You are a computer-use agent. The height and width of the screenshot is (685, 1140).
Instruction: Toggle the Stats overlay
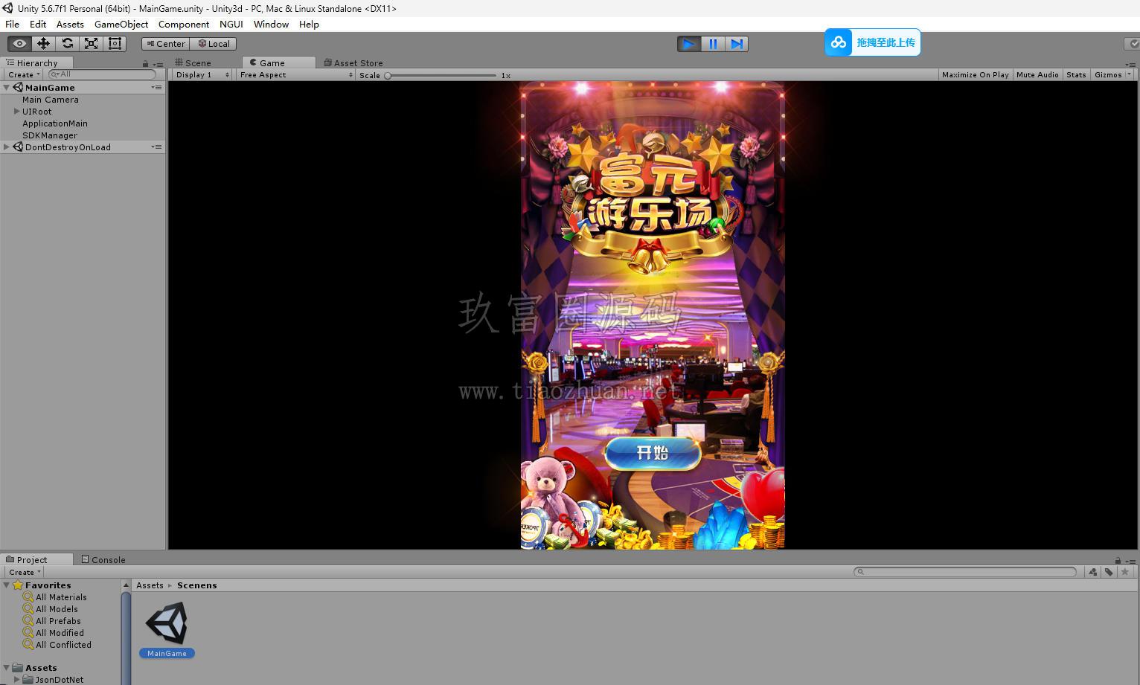pyautogui.click(x=1076, y=75)
